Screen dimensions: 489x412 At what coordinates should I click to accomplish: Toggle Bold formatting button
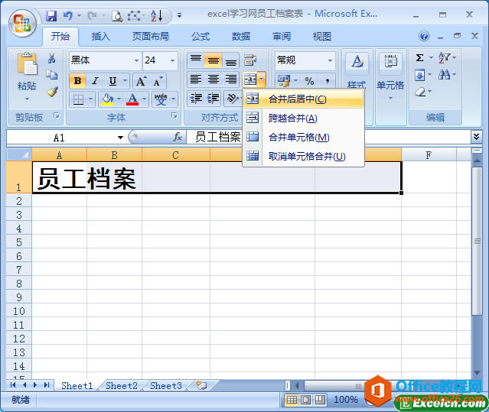pos(77,81)
